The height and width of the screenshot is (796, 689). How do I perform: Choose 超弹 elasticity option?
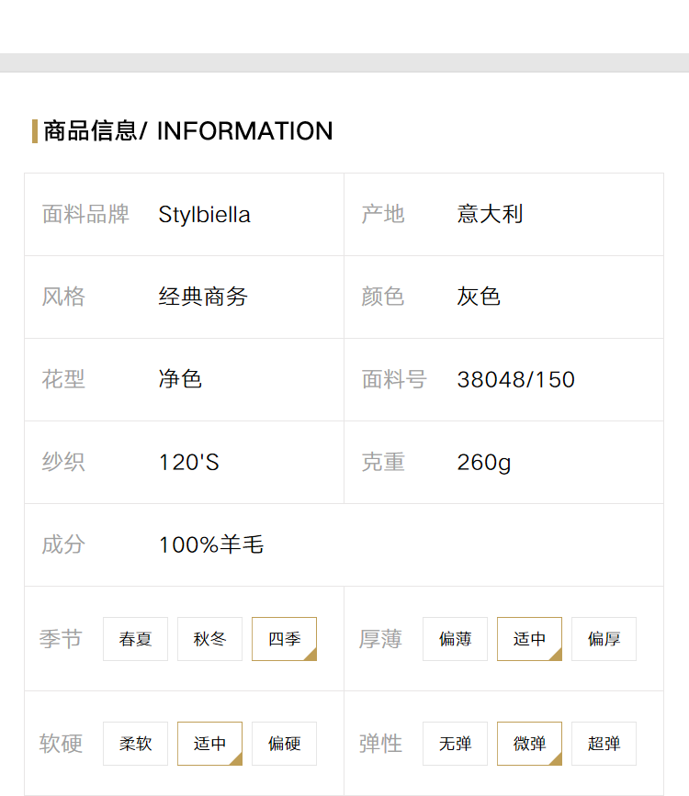604,743
